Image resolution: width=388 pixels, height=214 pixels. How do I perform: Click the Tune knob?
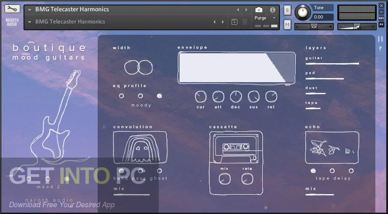coord(303,12)
